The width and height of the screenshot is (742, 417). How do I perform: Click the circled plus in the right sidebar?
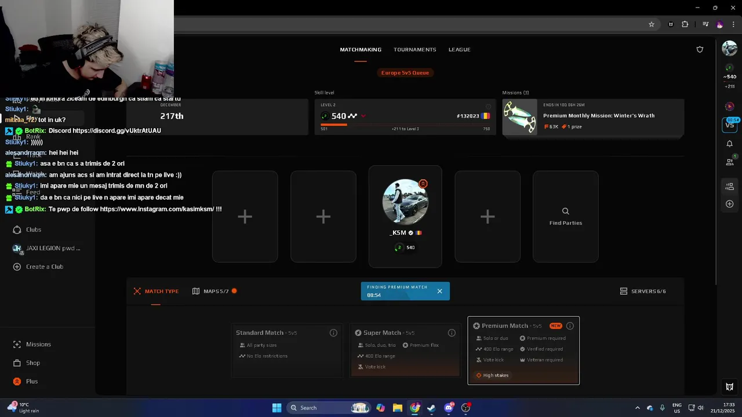pyautogui.click(x=729, y=204)
